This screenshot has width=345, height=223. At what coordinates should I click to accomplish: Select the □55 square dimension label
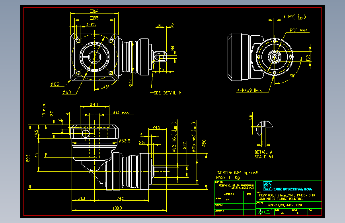coord(94,18)
